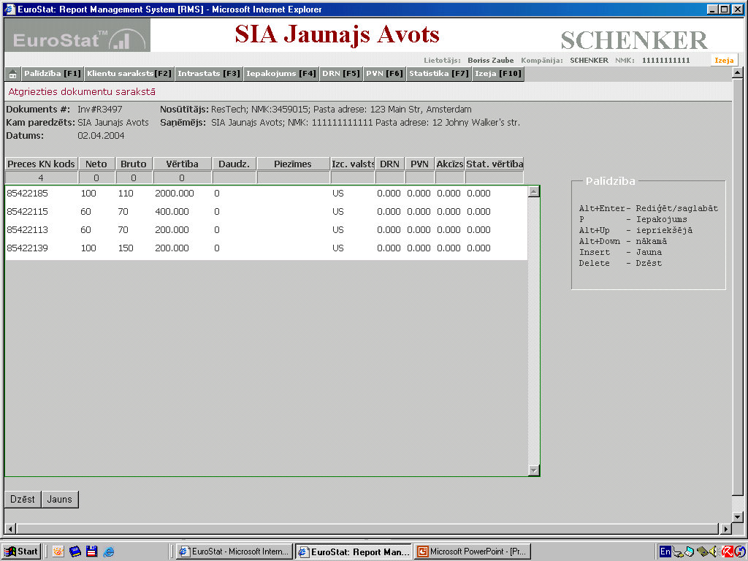The height and width of the screenshot is (561, 748).
Task: Click the data grid's scroll down arrow
Action: [534, 470]
